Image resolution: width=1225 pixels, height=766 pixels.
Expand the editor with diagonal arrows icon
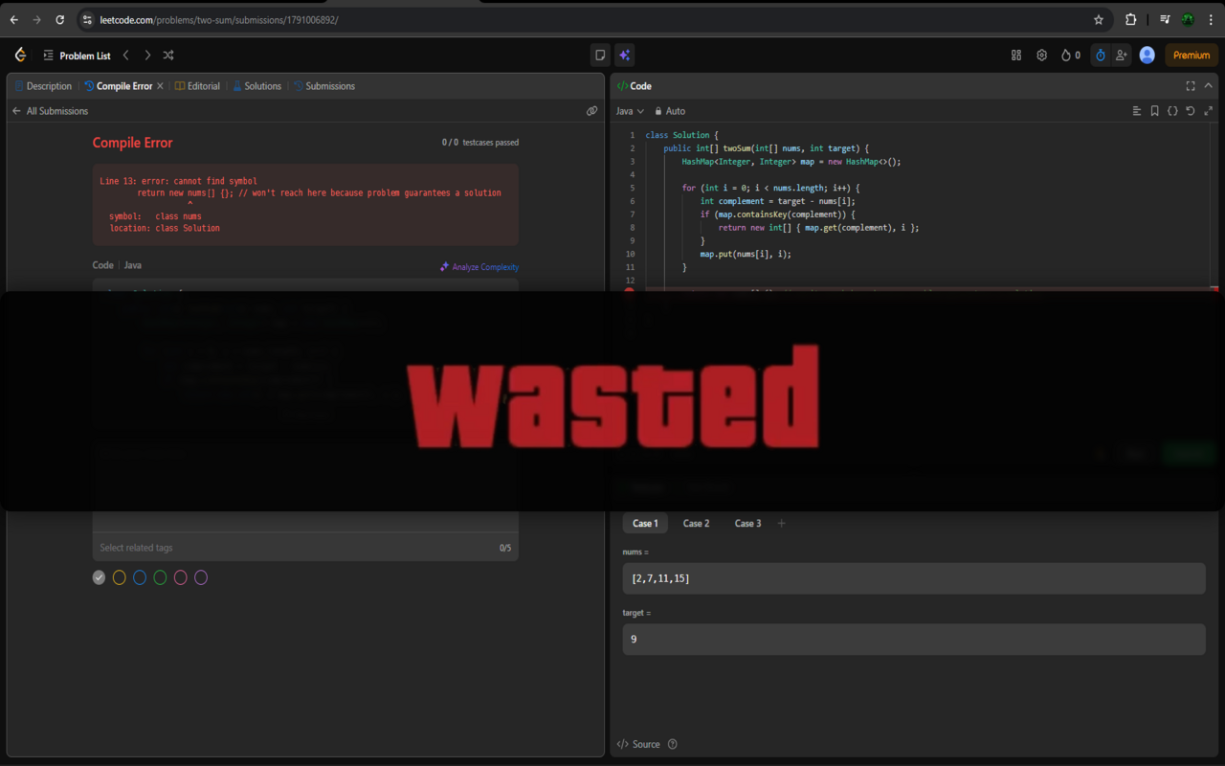pos(1209,111)
